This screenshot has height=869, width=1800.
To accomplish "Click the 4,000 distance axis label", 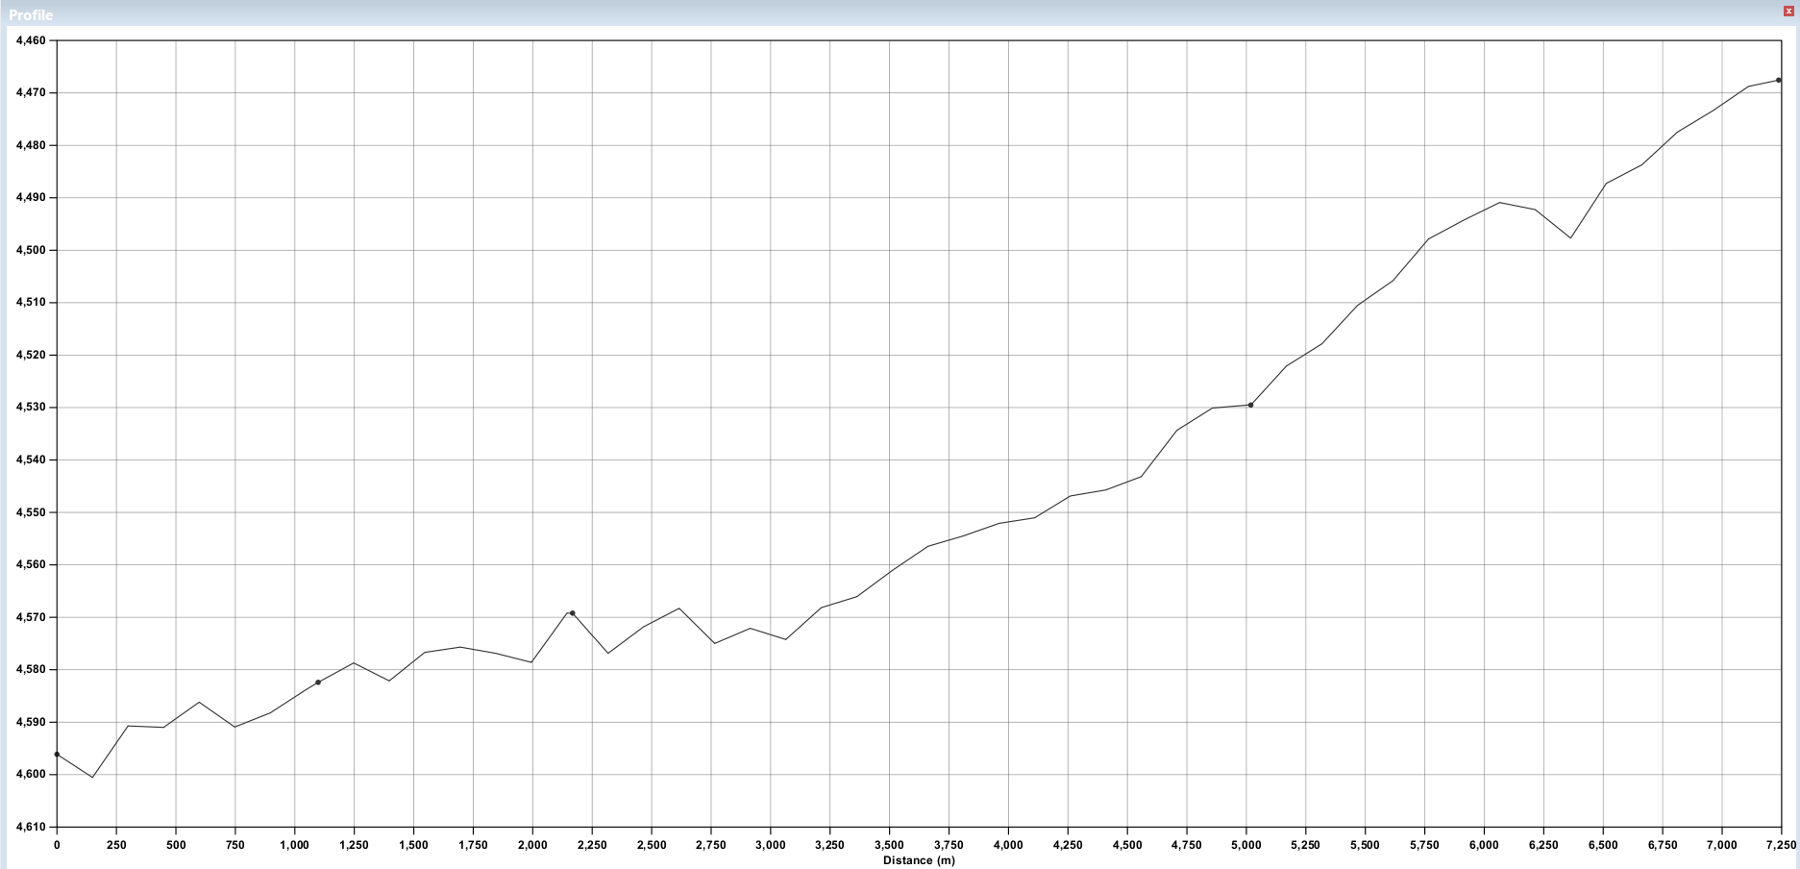I will tap(1008, 845).
